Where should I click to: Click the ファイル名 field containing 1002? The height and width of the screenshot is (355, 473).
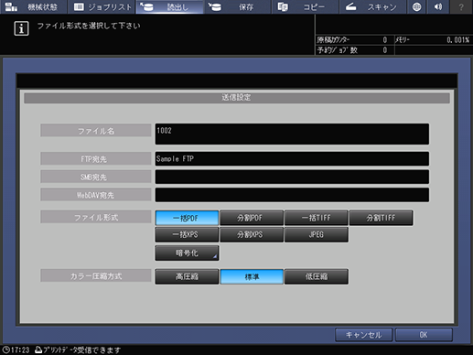tap(292, 134)
